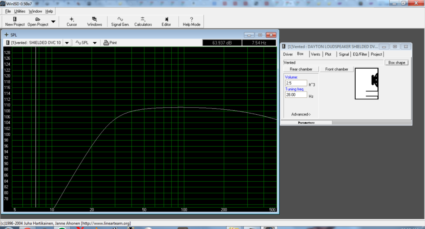Click the Tuning freq. label
Screen dimensions: 425x229
[x=294, y=89]
